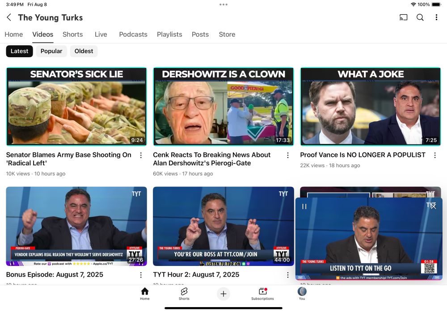Open the channel overflow menu
The height and width of the screenshot is (312, 447).
click(x=436, y=17)
